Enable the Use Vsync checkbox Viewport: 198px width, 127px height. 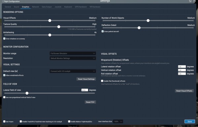[x=4, y=121]
